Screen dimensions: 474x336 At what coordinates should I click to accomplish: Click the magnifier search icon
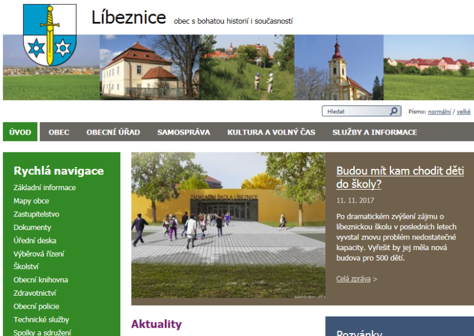pos(394,111)
